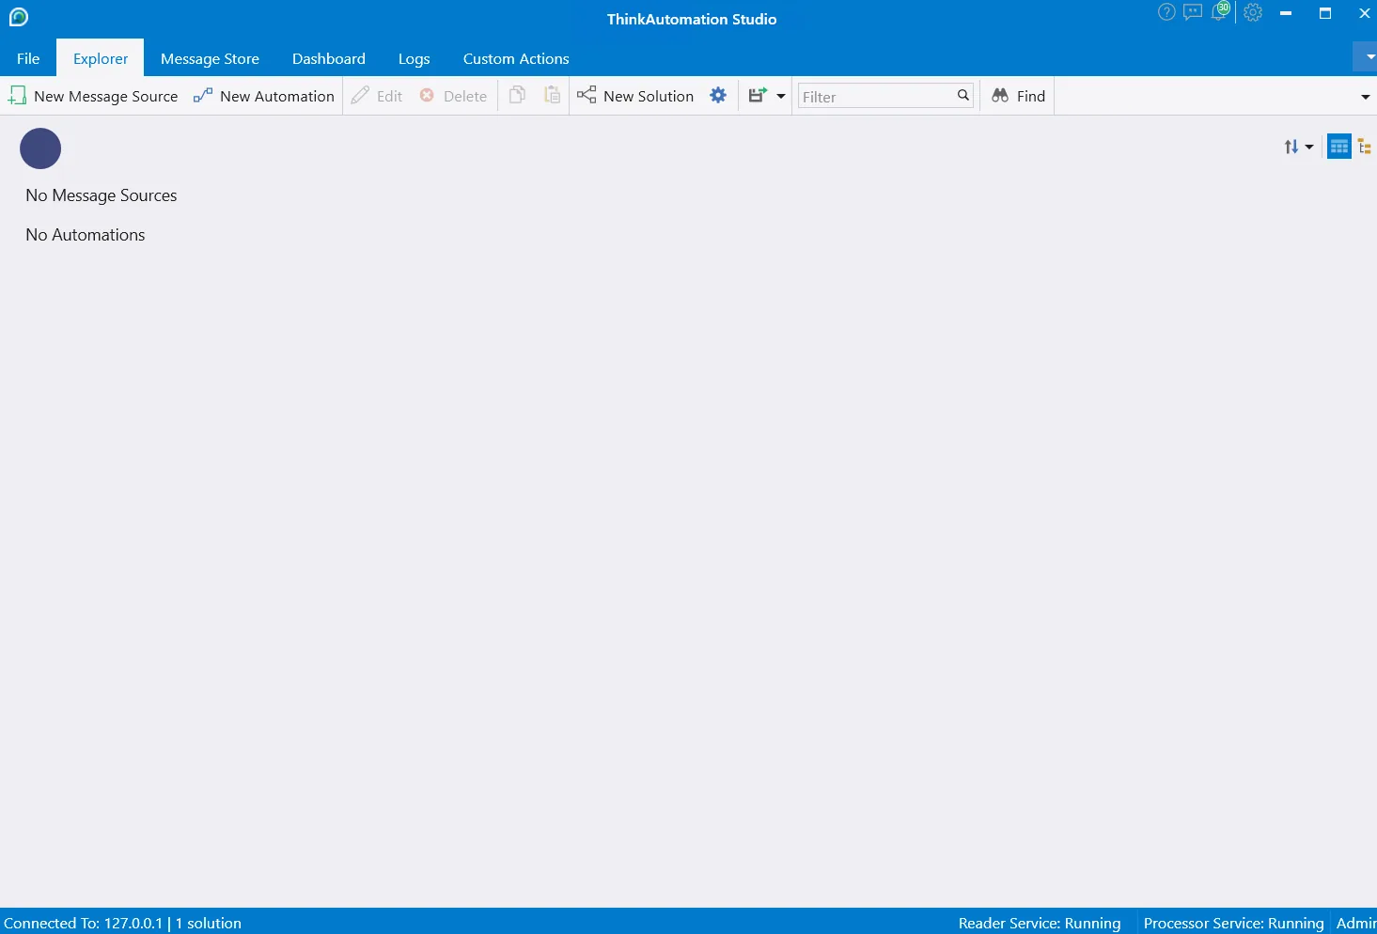Screen dimensions: 1377x934
Task: Click the save-with-green-arrow export icon
Action: (x=758, y=95)
